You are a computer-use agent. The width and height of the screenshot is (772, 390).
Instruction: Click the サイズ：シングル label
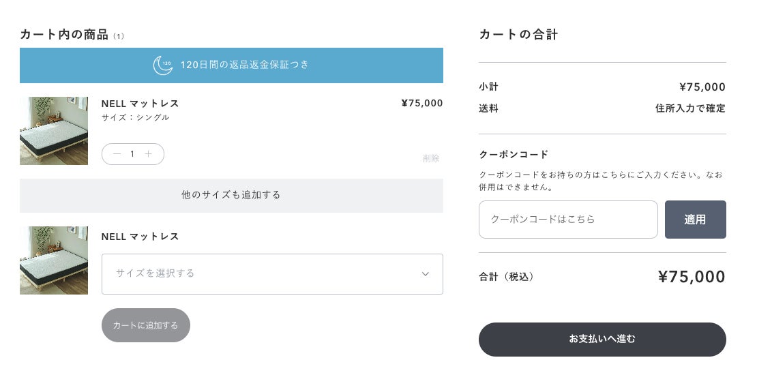(135, 117)
